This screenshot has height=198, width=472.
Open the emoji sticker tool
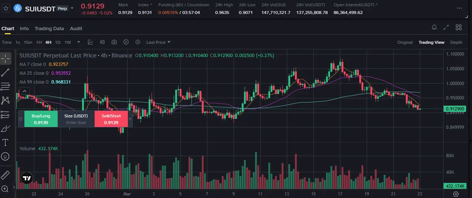point(6,156)
